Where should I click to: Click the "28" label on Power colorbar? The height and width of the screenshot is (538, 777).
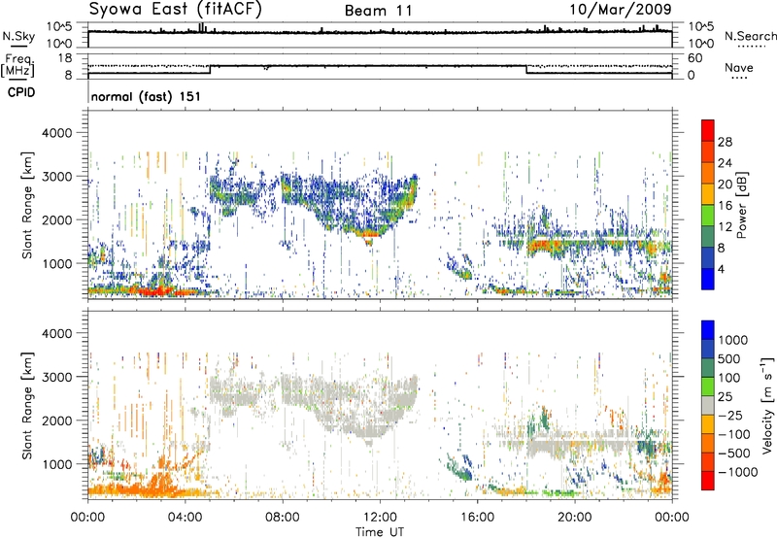point(725,142)
